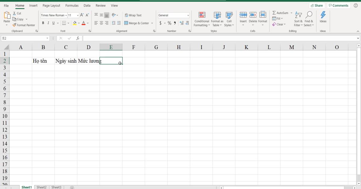The width and height of the screenshot is (361, 189).
Task: Toggle Bold formatting
Action: pos(43,23)
